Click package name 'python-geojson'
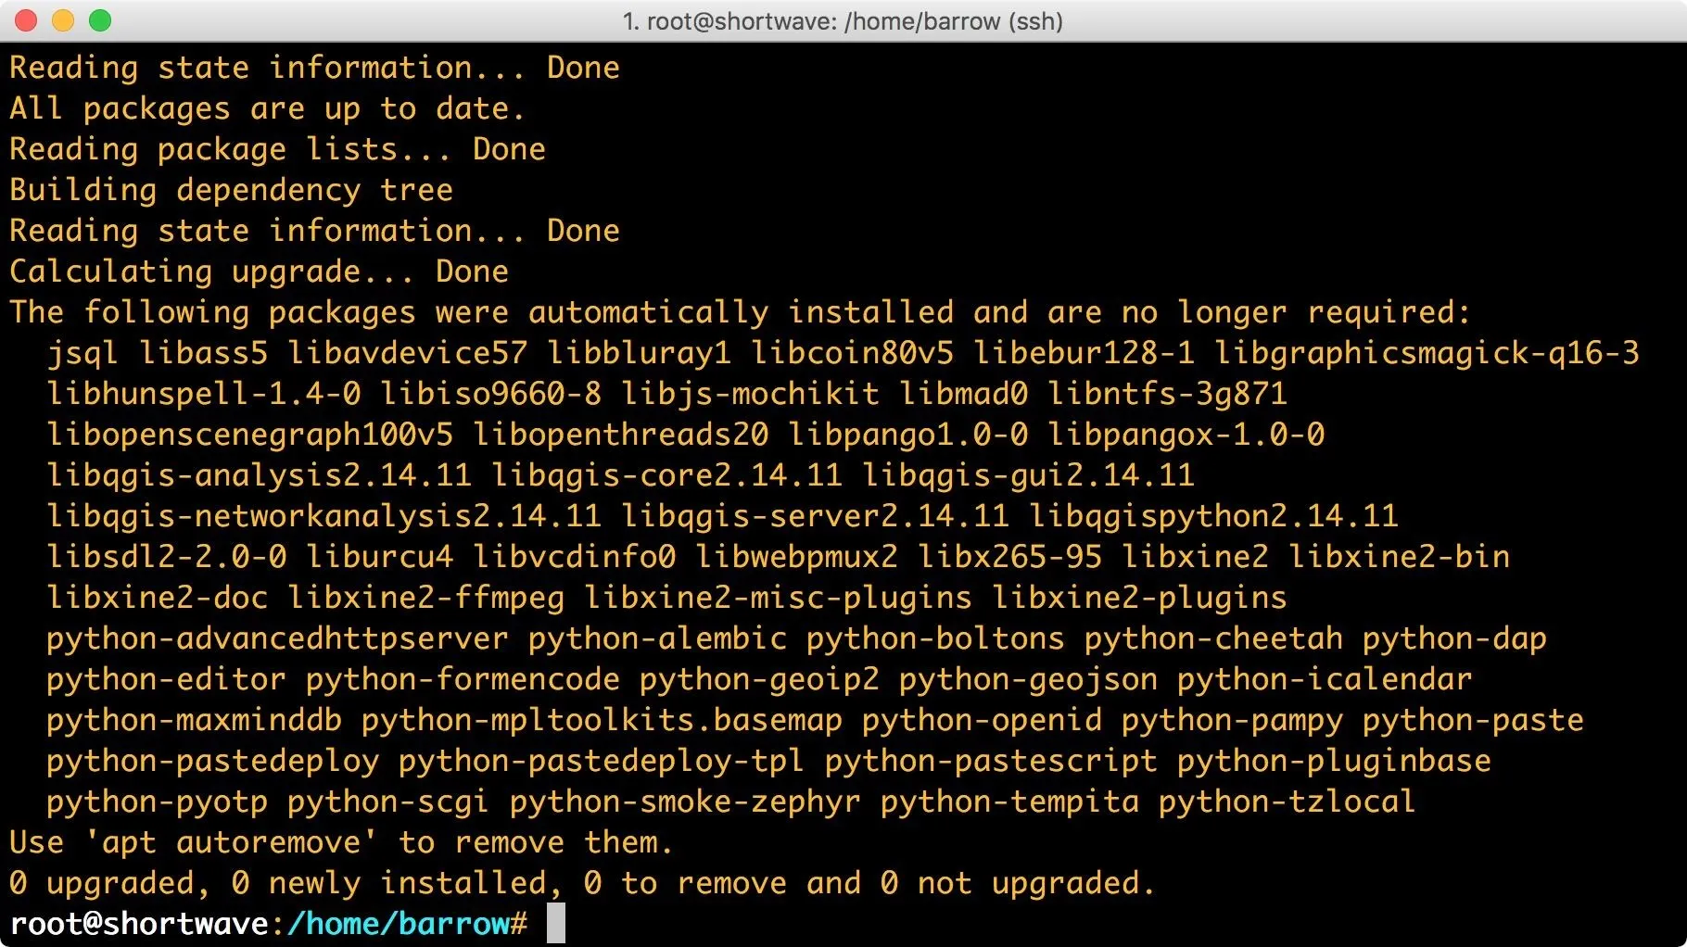The width and height of the screenshot is (1687, 947). click(x=1029, y=679)
